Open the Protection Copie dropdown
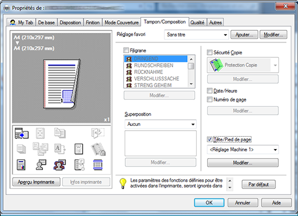 click(x=243, y=65)
